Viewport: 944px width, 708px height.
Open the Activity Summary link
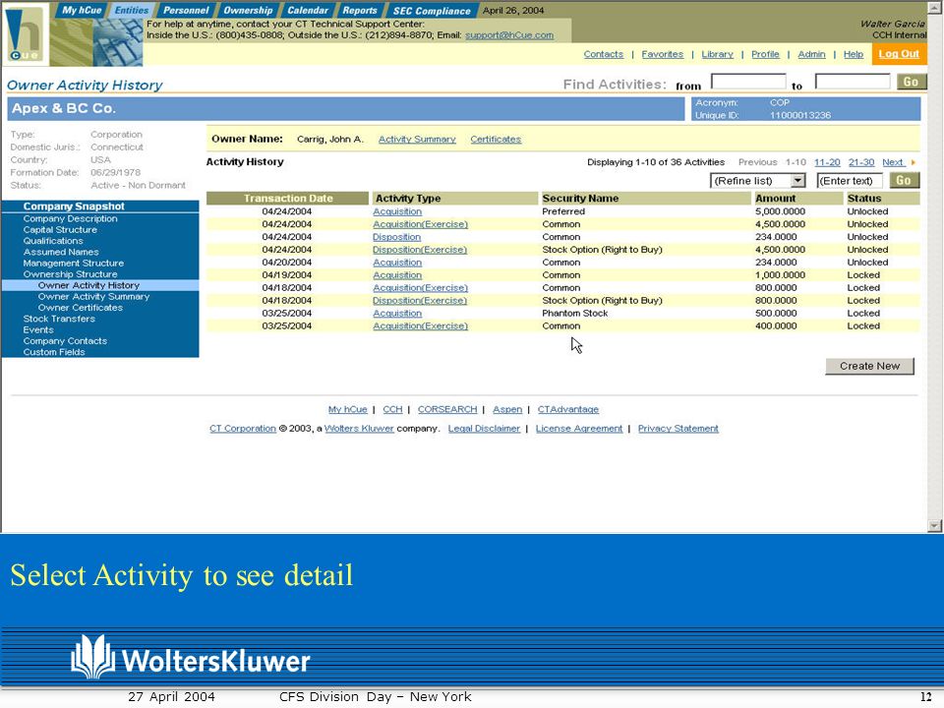click(417, 139)
